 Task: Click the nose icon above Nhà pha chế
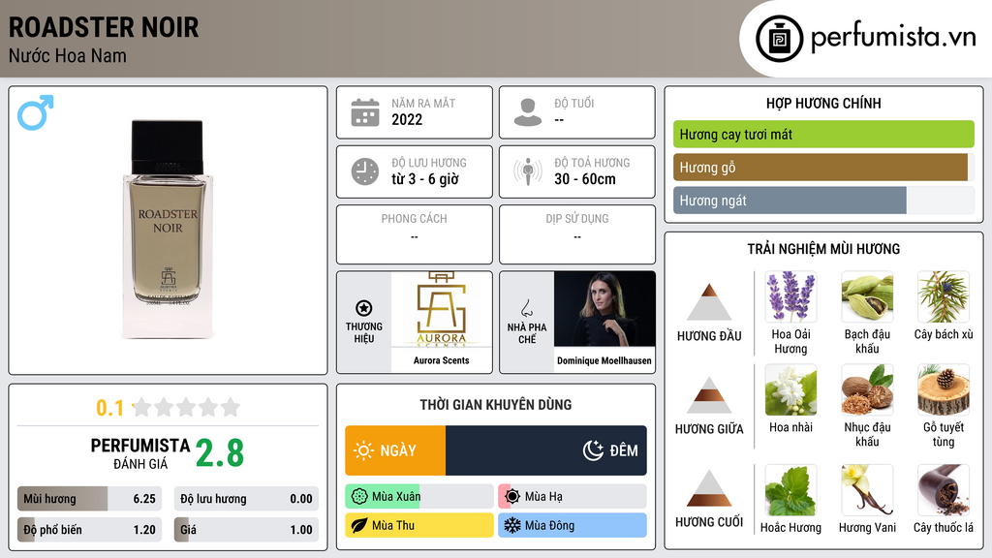(x=526, y=308)
